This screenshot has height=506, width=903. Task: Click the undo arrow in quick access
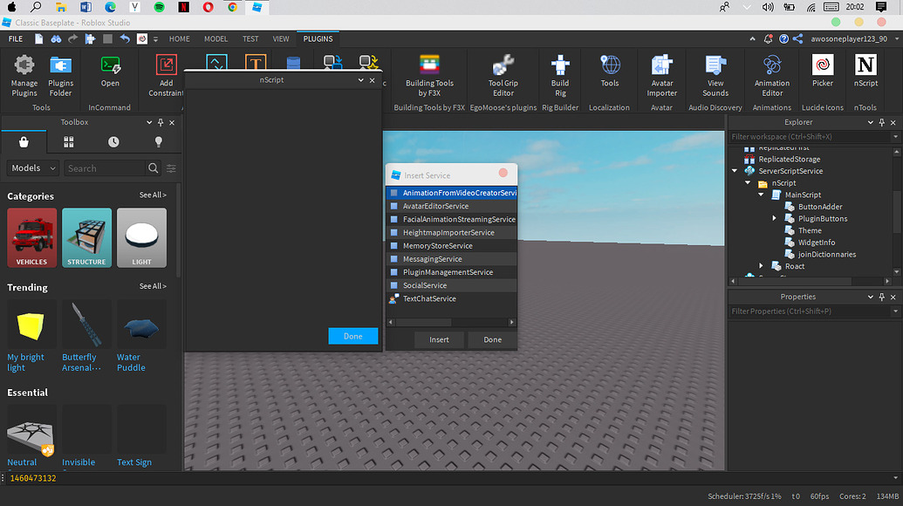coord(125,38)
